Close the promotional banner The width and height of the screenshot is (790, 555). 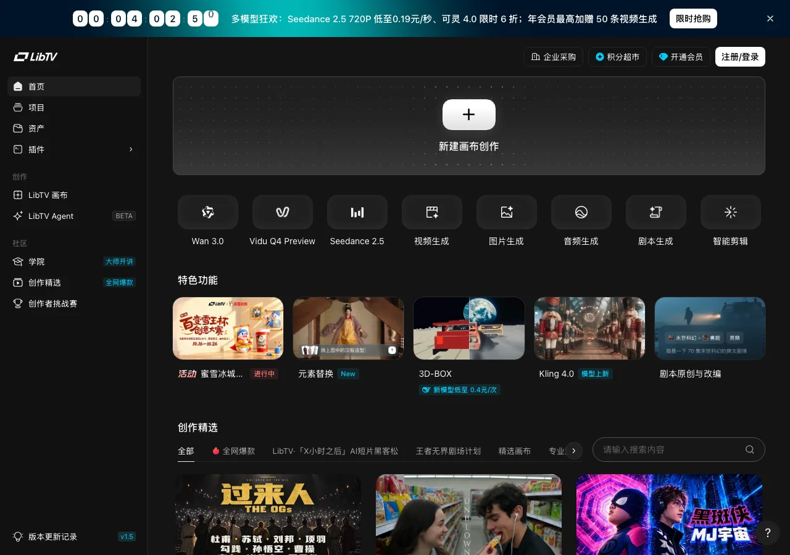[770, 18]
